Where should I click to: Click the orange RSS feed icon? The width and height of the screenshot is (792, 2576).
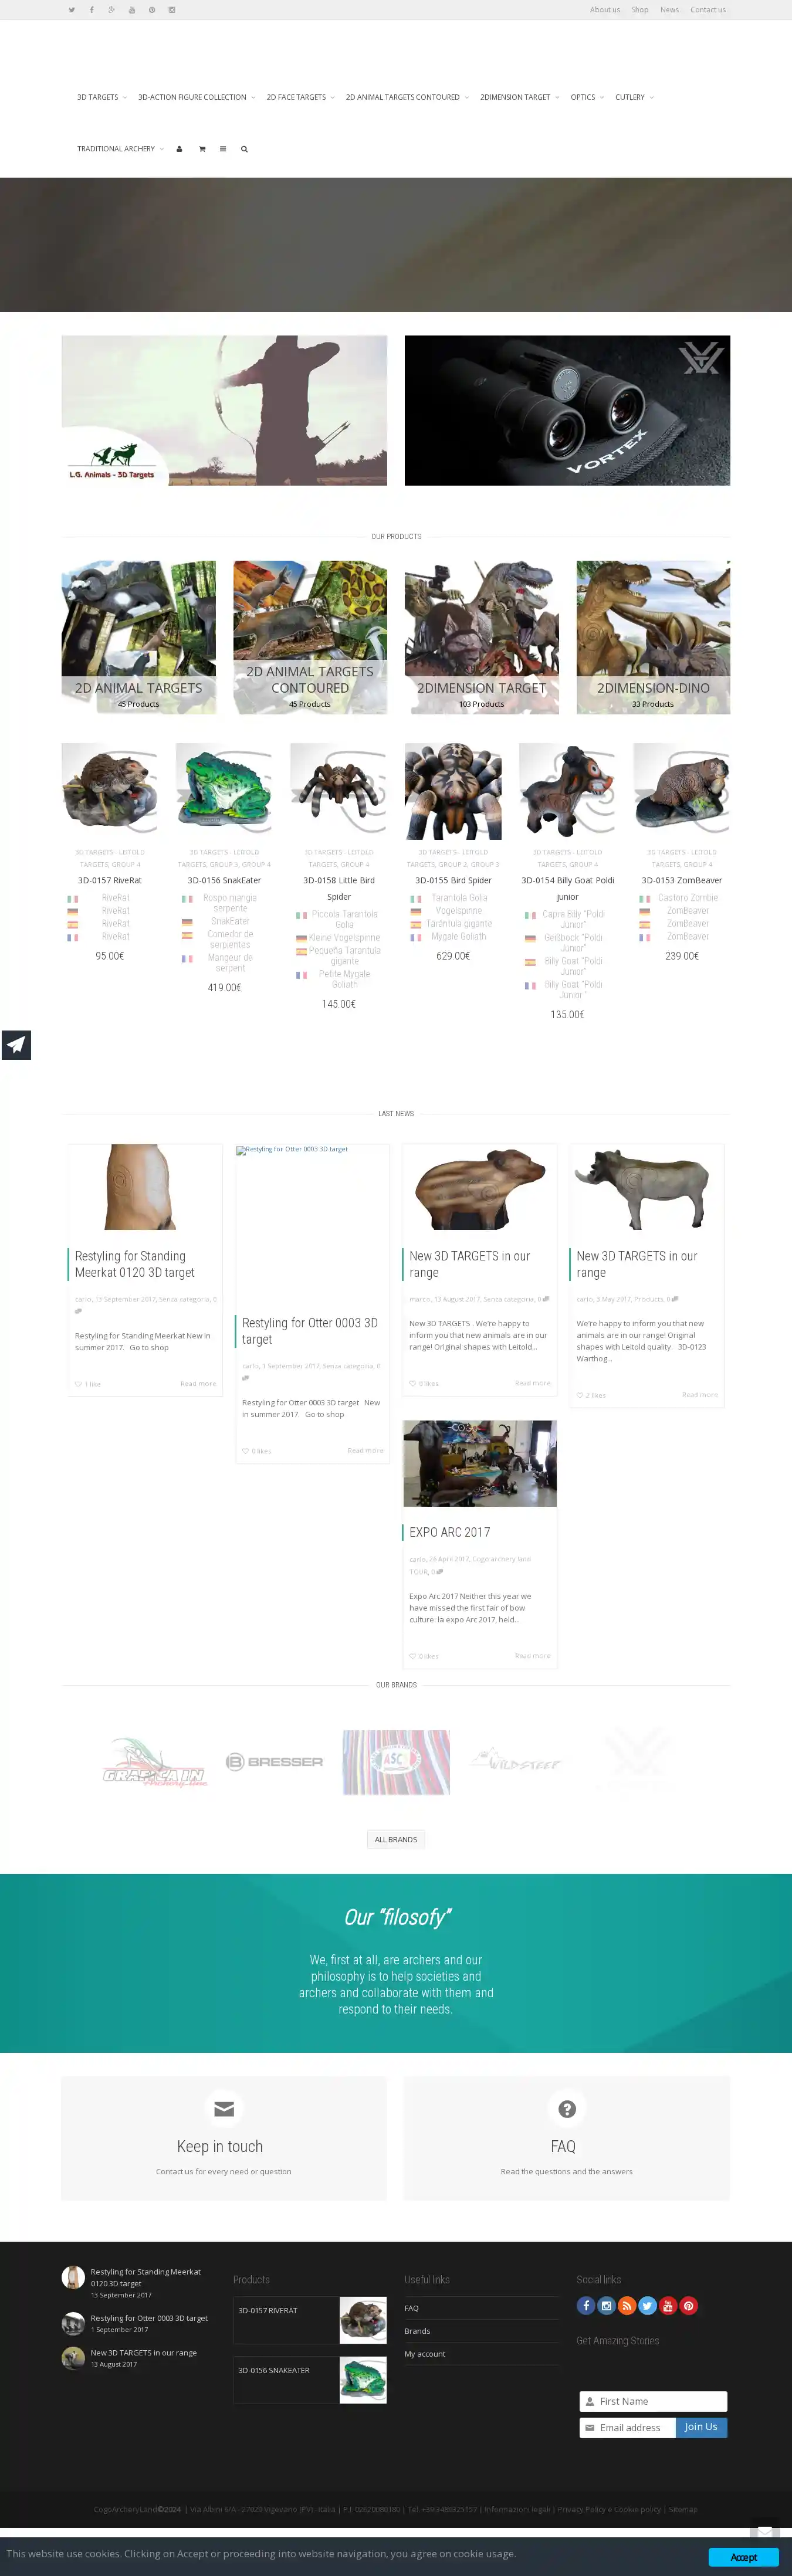(627, 2306)
